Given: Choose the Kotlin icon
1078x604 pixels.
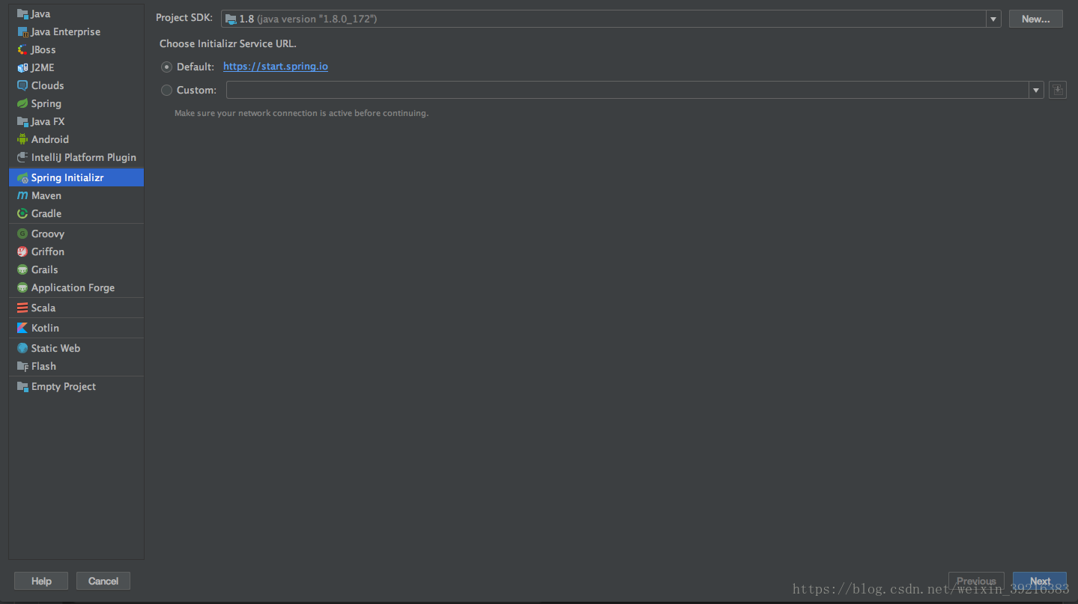Looking at the screenshot, I should [22, 329].
